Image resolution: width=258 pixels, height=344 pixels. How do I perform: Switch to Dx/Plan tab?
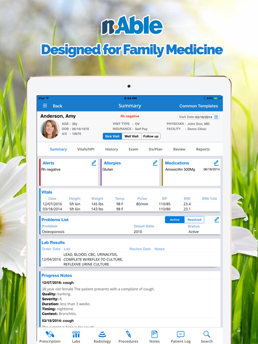155,149
